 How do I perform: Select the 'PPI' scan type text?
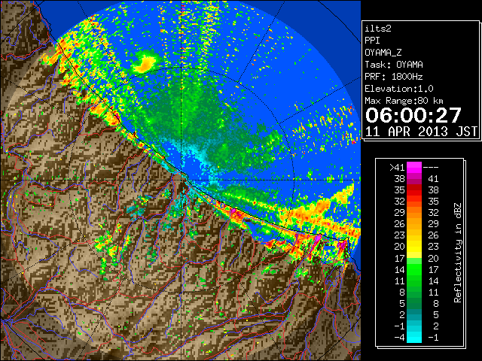[x=372, y=41]
